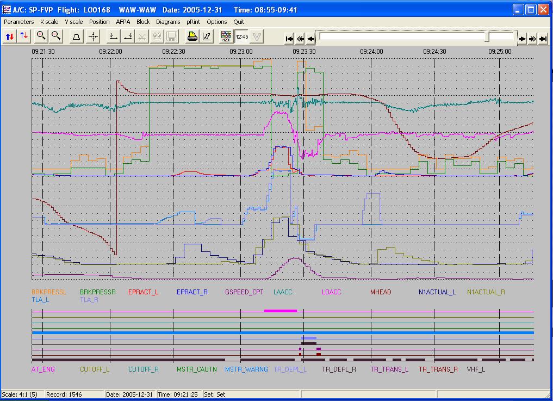
Task: Click the greyed crossed-lines toolbar icon
Action: 142,36
